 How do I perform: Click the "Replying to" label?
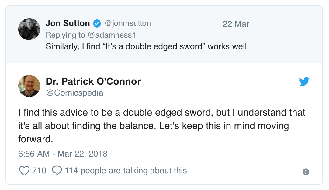click(65, 35)
